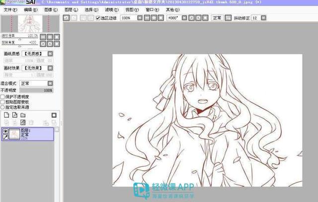Click the clear layer icon in layer panel
The image size is (318, 202).
tap(23, 122)
